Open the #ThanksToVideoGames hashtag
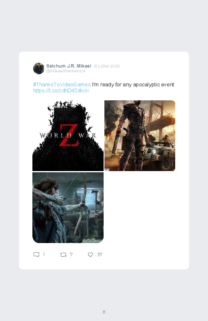 click(62, 85)
